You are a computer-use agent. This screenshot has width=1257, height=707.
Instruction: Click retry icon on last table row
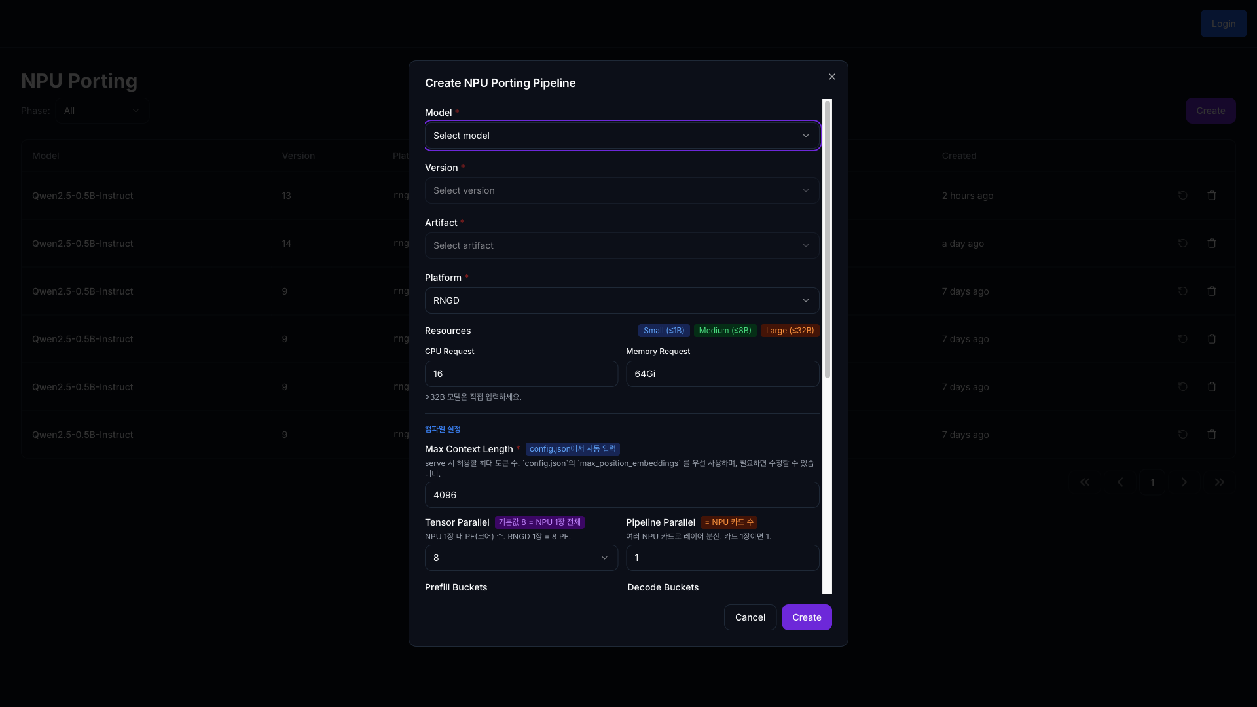[x=1182, y=435]
